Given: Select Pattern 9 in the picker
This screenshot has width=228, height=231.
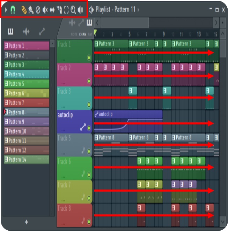Looking at the screenshot, I should pyautogui.click(x=27, y=122).
